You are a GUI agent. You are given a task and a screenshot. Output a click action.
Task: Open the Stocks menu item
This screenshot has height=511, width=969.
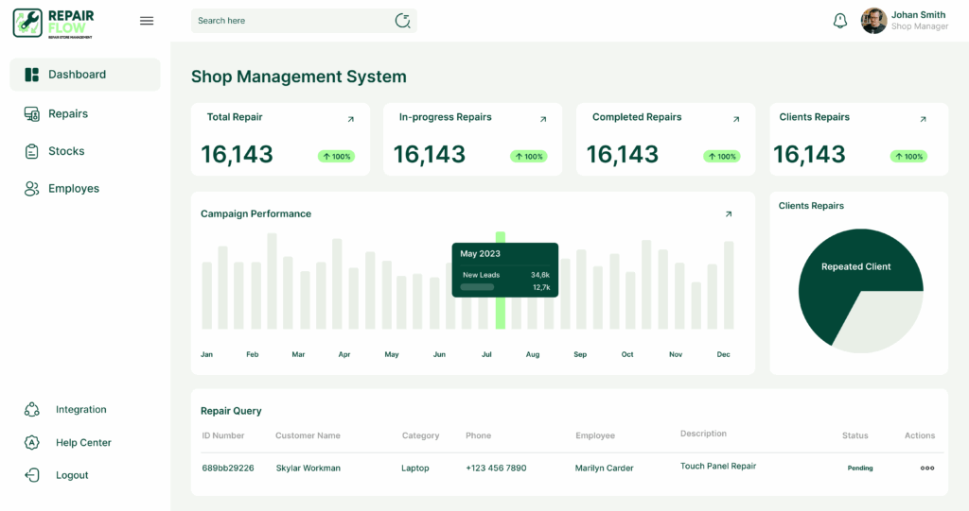tap(66, 151)
